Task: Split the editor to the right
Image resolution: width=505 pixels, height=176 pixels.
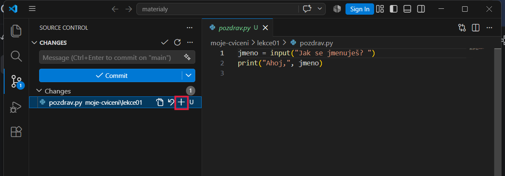Action: [476, 28]
